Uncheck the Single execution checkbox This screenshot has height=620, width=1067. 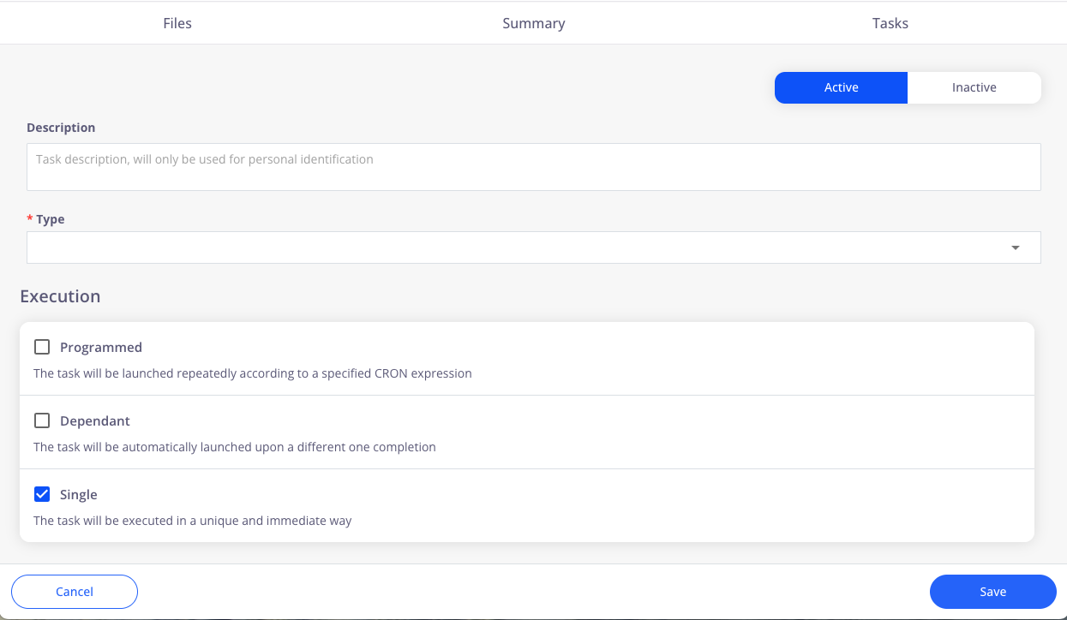42,494
